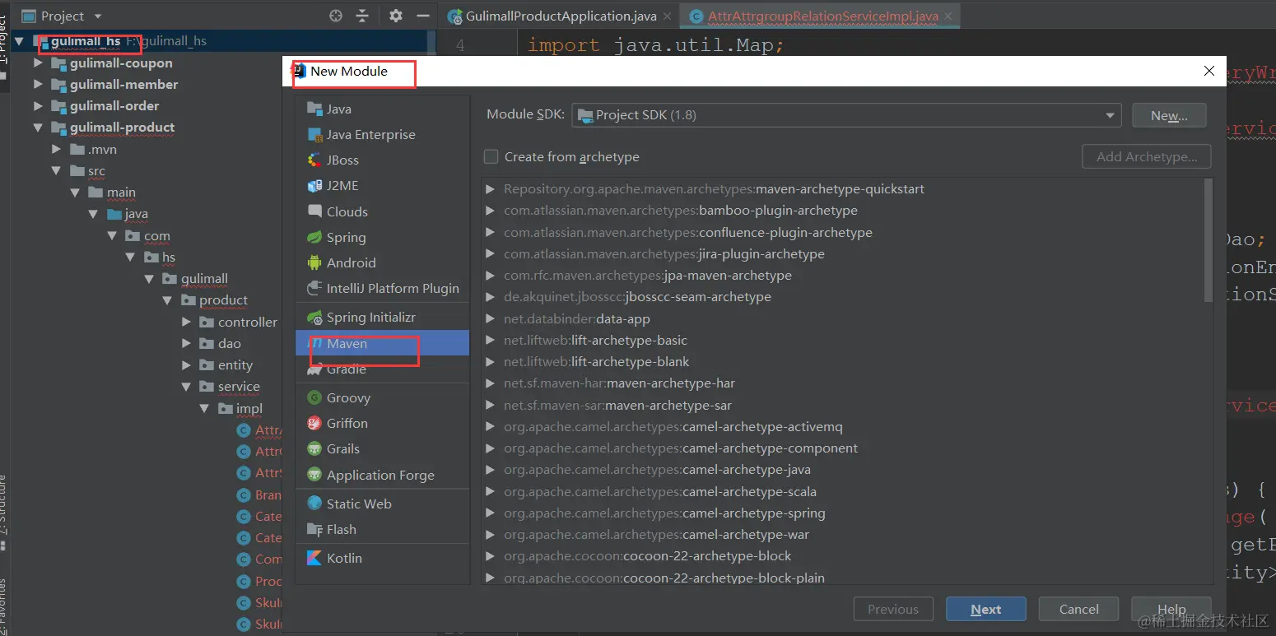Image resolution: width=1276 pixels, height=636 pixels.
Task: Click the collapse all icon in Project panel
Action: (362, 16)
